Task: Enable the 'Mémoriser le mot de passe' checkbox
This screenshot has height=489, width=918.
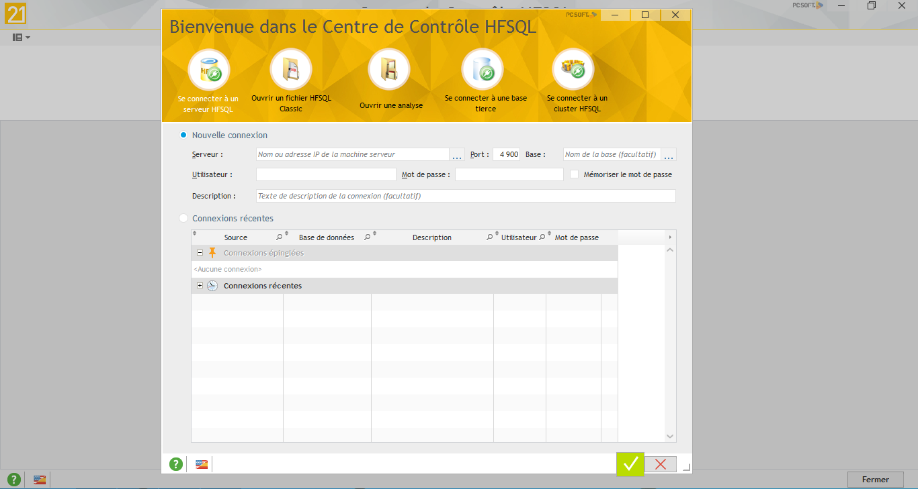Action: point(575,174)
